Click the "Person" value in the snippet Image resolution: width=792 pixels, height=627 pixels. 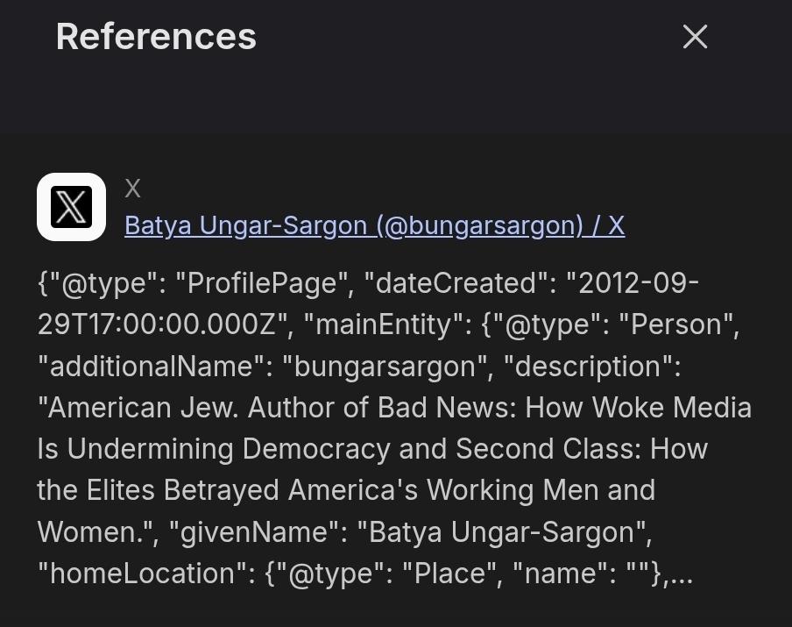[675, 324]
